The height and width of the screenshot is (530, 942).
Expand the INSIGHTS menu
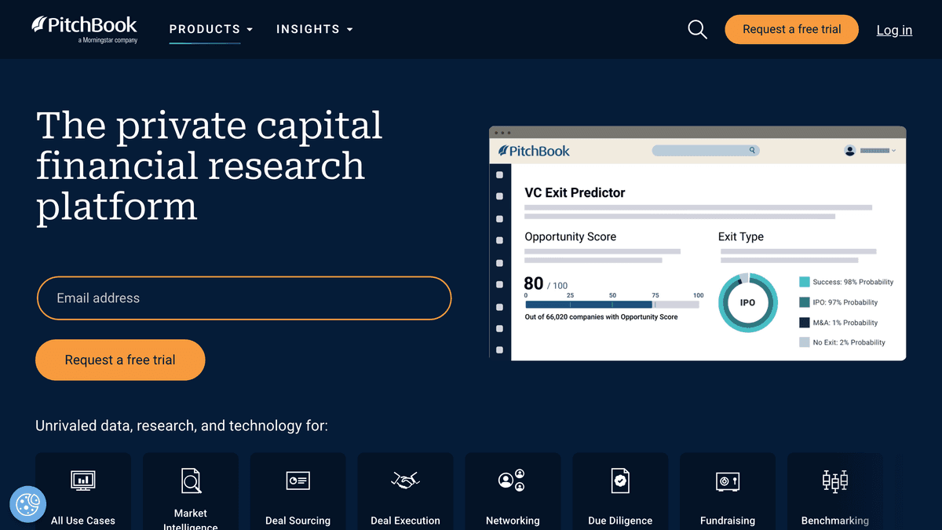[x=315, y=29]
